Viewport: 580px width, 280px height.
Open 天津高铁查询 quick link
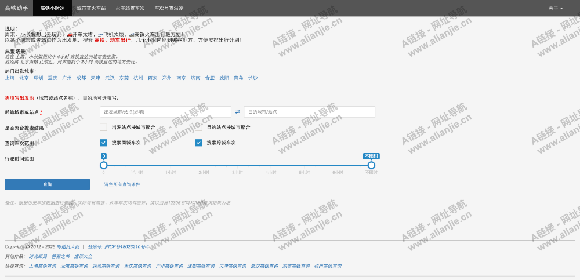(x=233, y=266)
